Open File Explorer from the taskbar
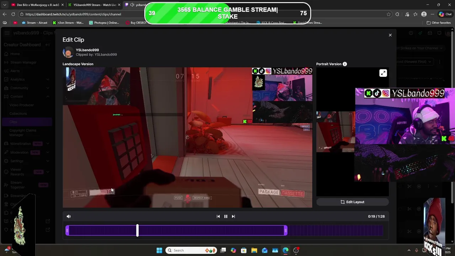Screen dimensions: 455x256 [x=254, y=250]
